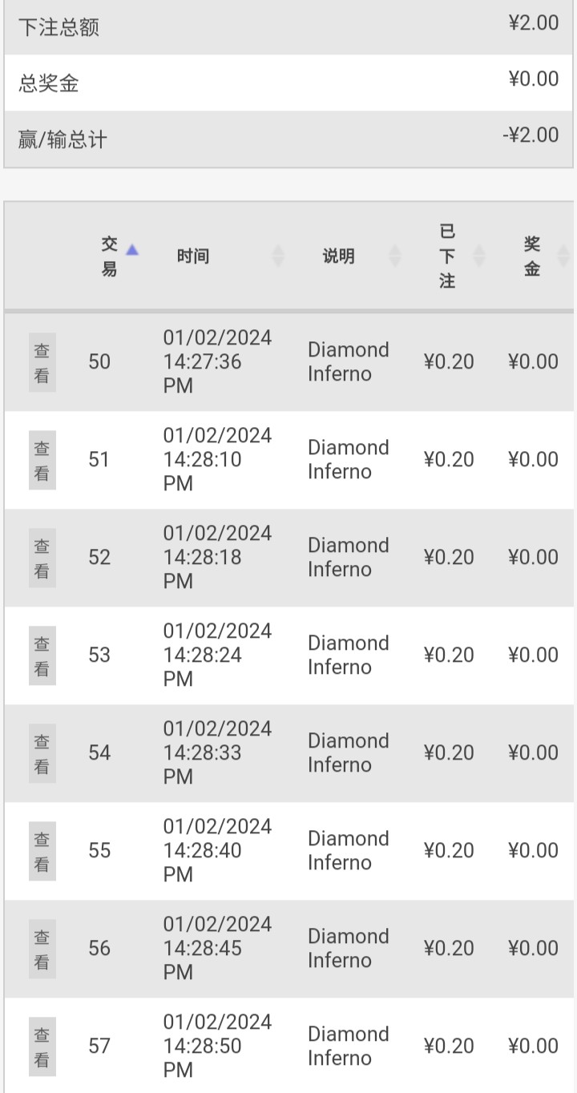577x1093 pixels.
Task: Select the 下注总额 summary row
Action: pos(288,27)
